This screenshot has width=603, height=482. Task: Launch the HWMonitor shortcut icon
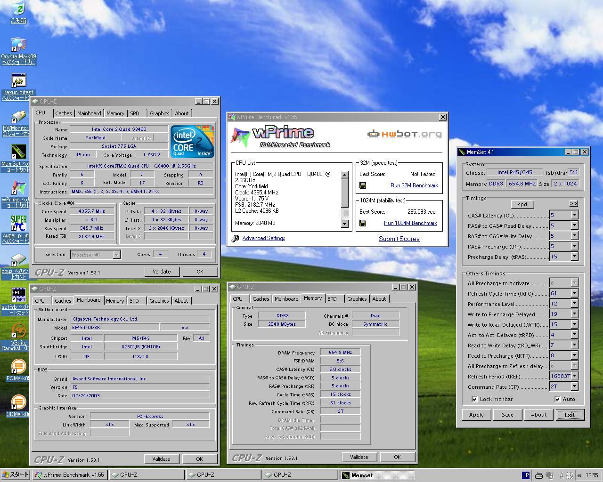[18, 116]
